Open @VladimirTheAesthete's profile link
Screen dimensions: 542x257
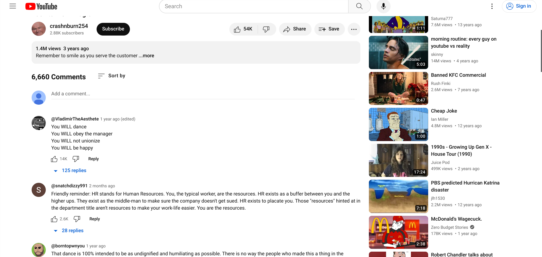[75, 119]
